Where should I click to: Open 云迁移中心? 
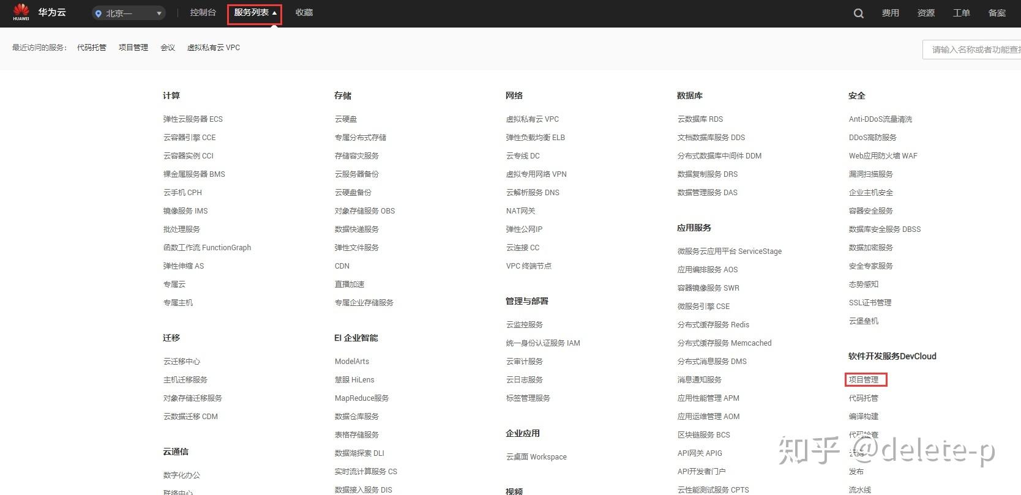(x=182, y=362)
